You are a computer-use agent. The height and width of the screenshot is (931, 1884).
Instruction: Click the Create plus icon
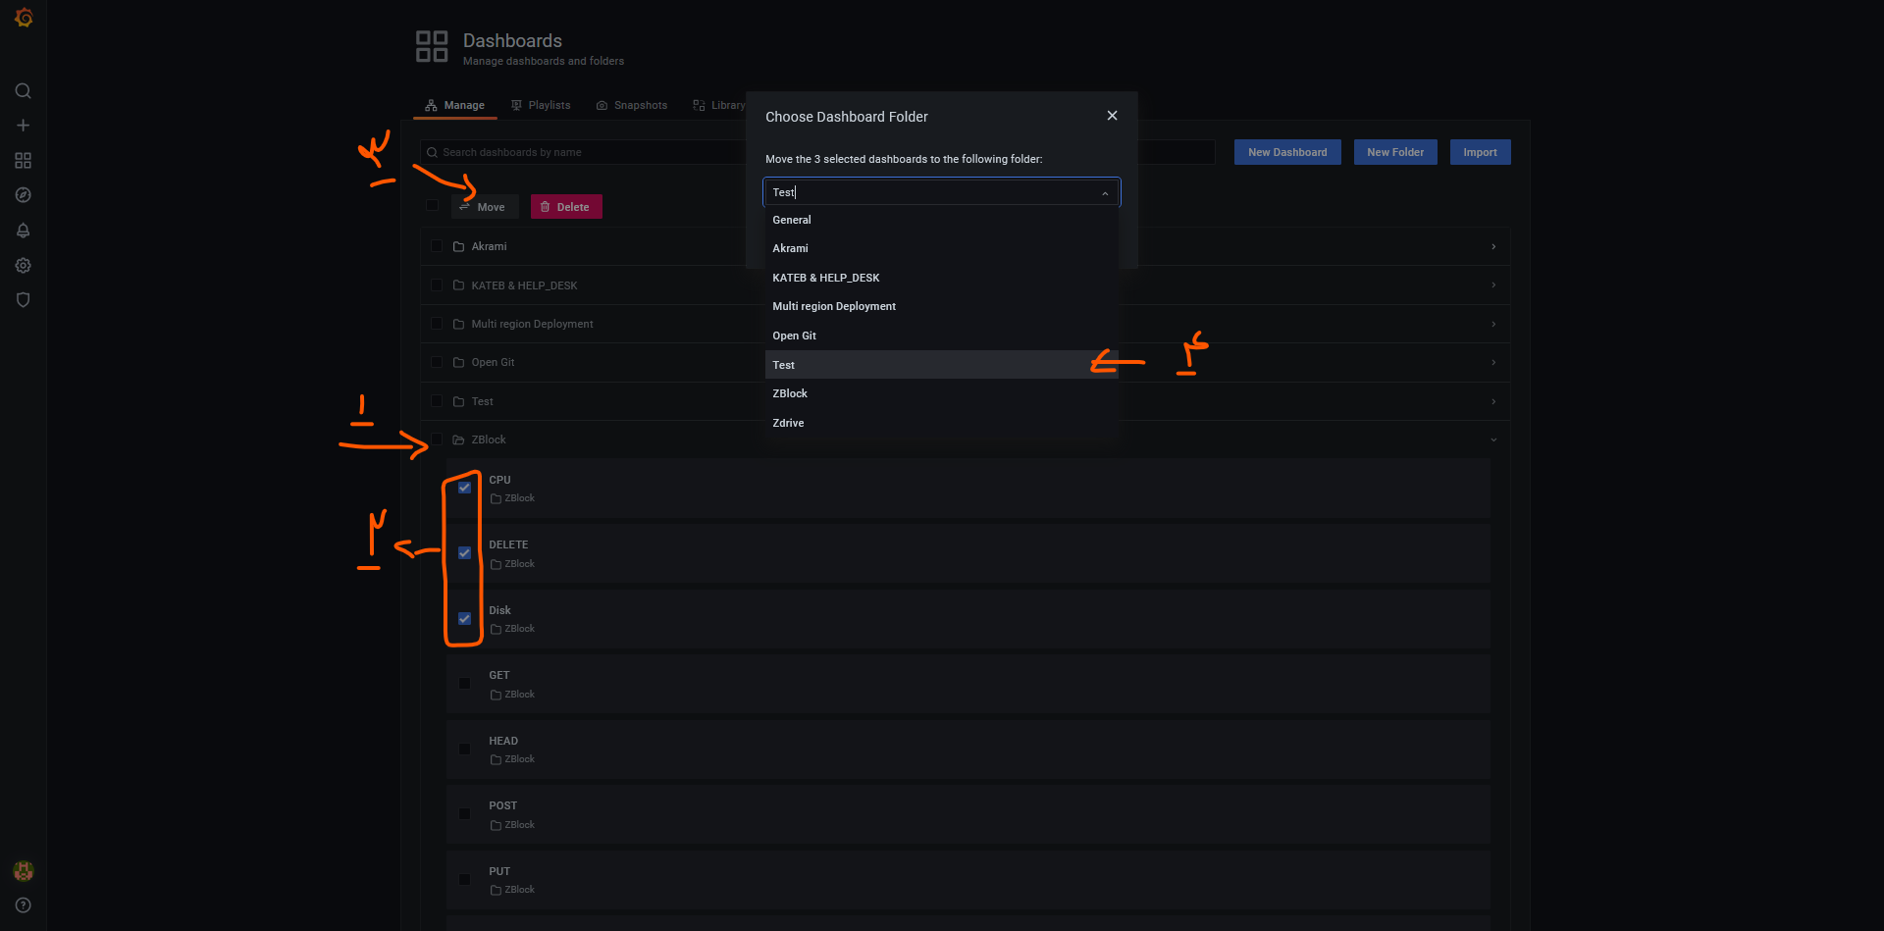point(24,126)
